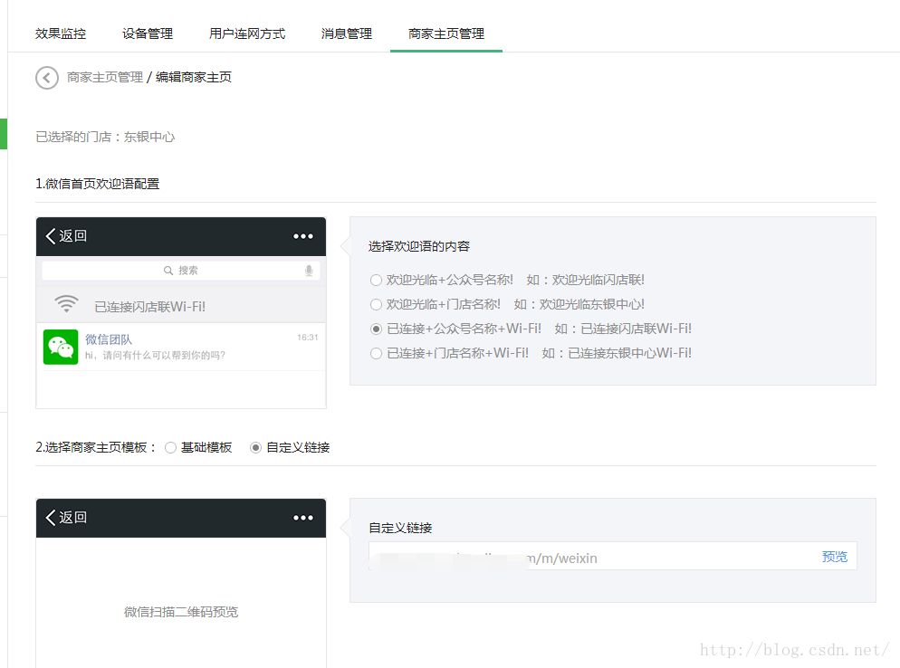This screenshot has width=900, height=668.
Task: Open the 效果监控 tab
Action: pos(61,33)
